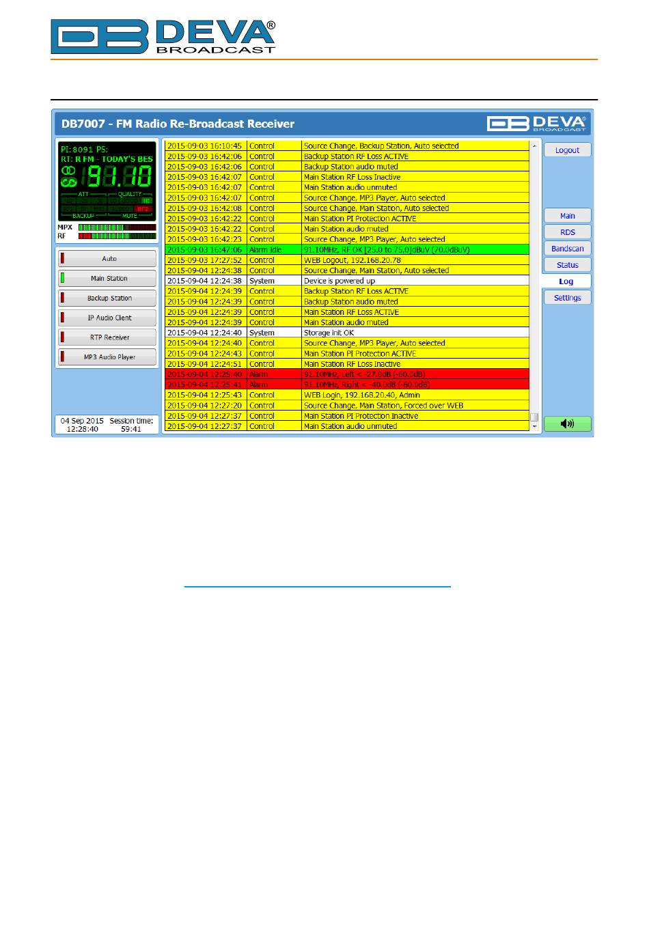649x929 pixels.
Task: Switch source to Main Station
Action: 107,279
